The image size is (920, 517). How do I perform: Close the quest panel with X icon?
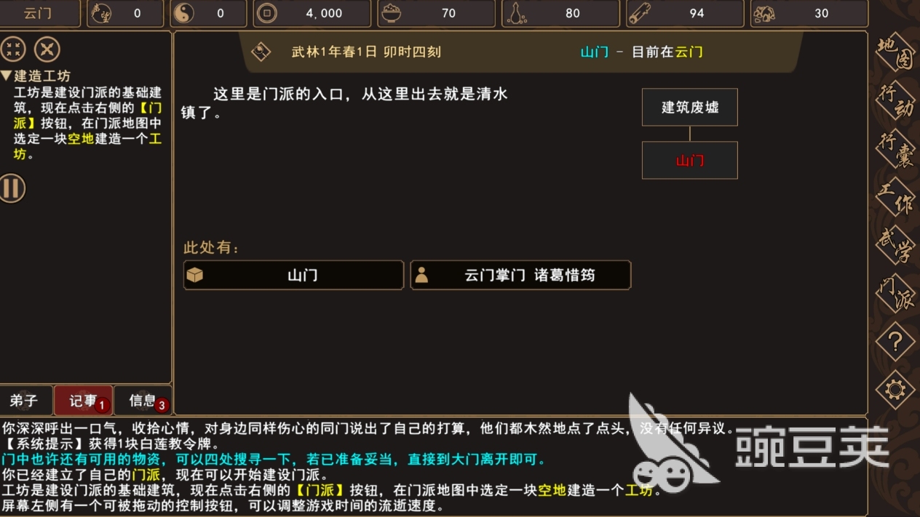tap(47, 49)
